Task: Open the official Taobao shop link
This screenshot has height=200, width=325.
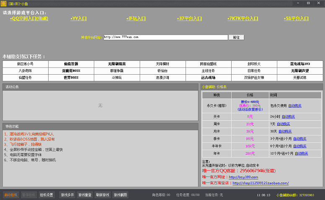Action: point(261,183)
